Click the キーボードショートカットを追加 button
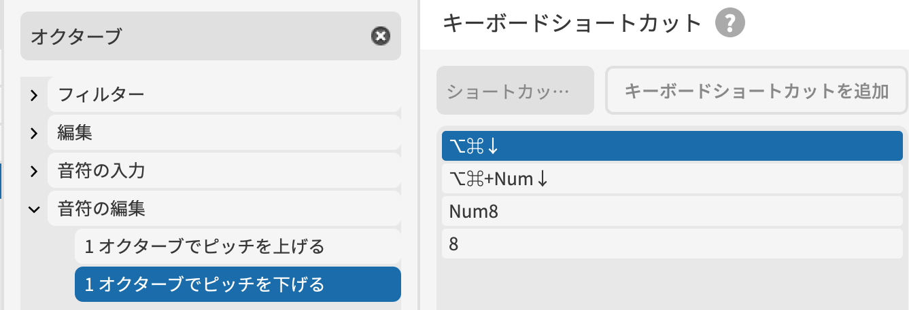This screenshot has height=310, width=909. [756, 91]
